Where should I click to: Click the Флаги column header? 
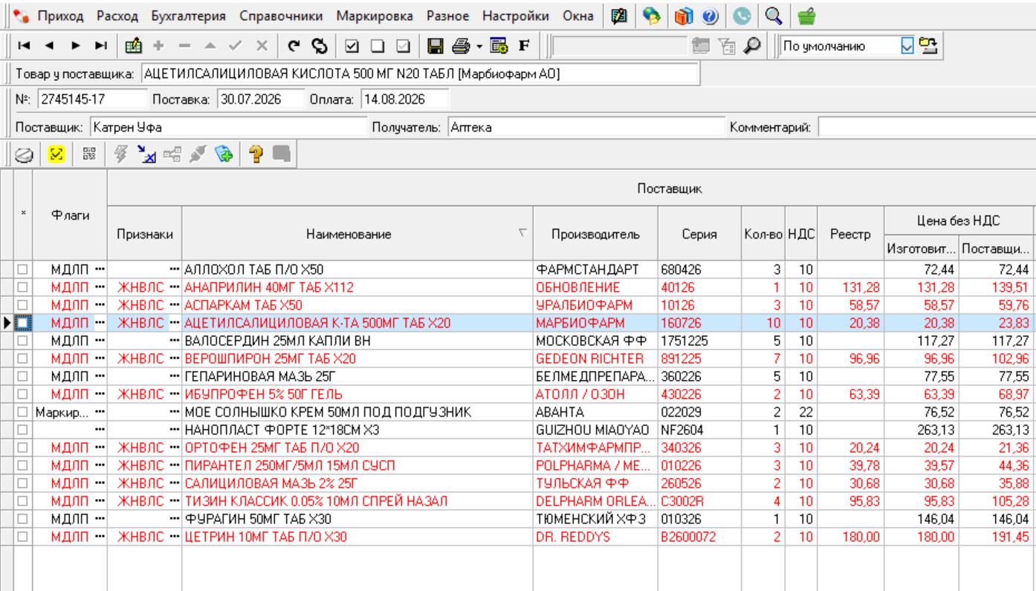tap(71, 215)
